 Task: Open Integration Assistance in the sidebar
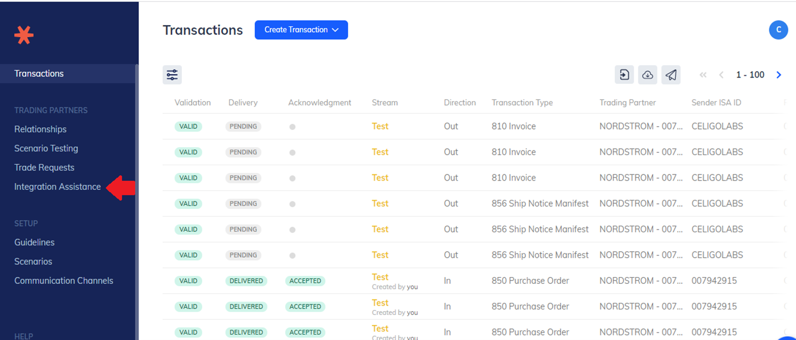click(58, 187)
